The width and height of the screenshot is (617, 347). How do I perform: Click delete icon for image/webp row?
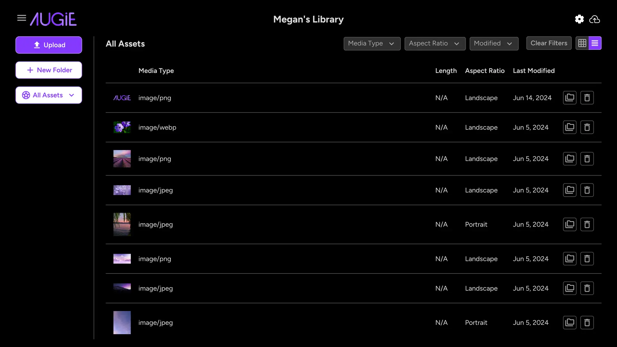pyautogui.click(x=587, y=127)
